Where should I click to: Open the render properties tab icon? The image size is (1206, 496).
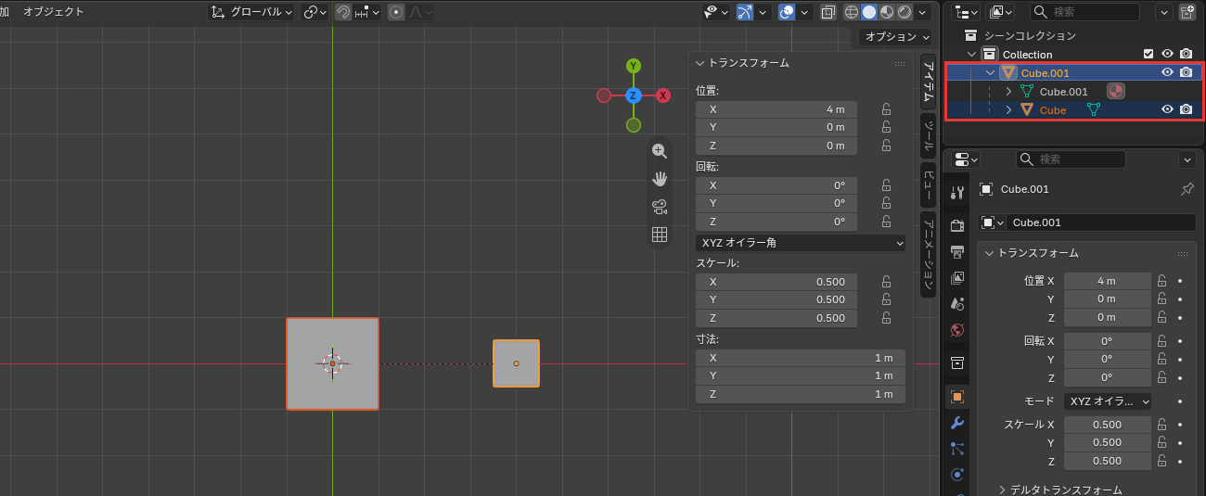point(957,225)
